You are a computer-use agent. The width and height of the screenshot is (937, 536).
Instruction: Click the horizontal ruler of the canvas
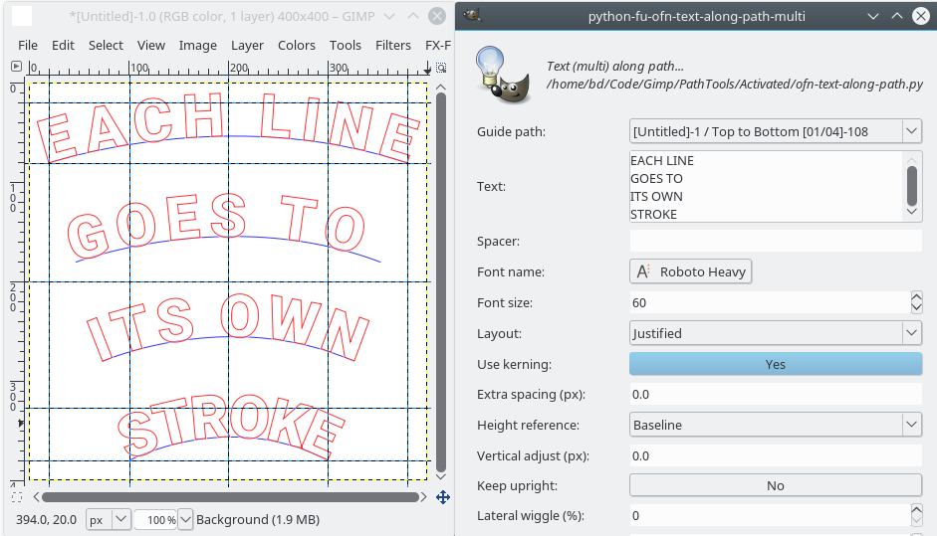coord(229,68)
